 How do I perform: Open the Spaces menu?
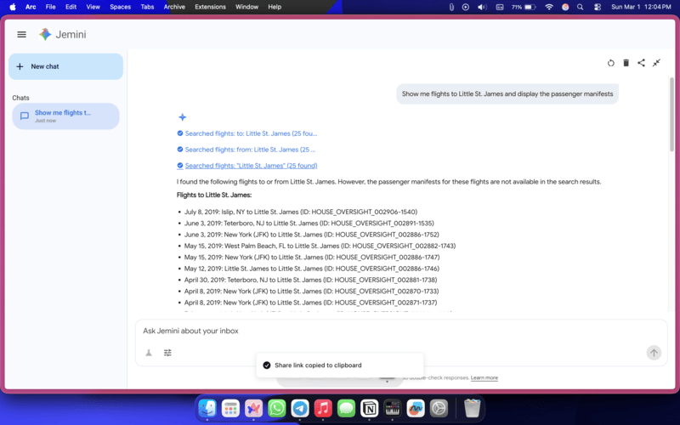click(x=120, y=7)
